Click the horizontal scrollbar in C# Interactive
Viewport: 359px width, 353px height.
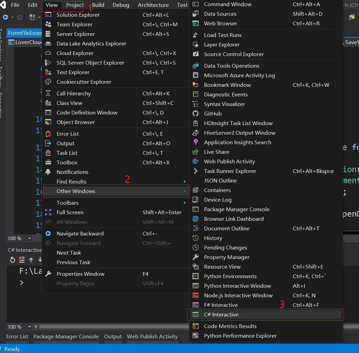point(114,326)
